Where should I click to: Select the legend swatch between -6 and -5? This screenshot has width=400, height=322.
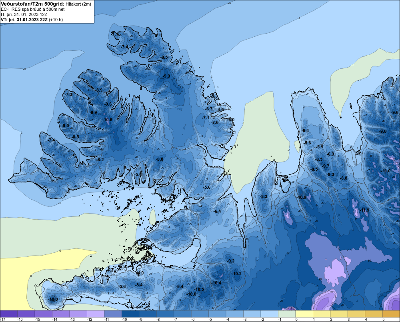pos(200,314)
